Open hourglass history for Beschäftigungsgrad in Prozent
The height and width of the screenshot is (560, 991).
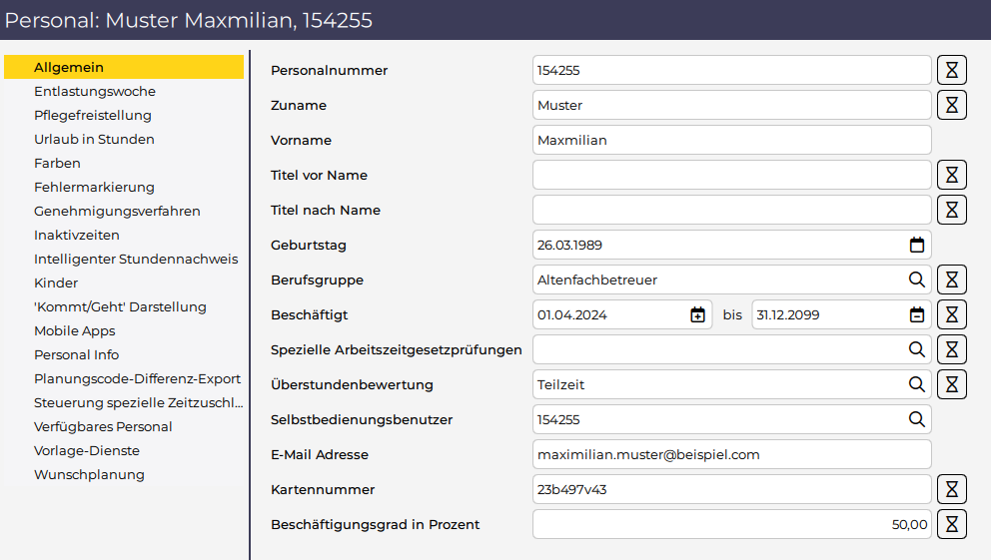coord(951,524)
